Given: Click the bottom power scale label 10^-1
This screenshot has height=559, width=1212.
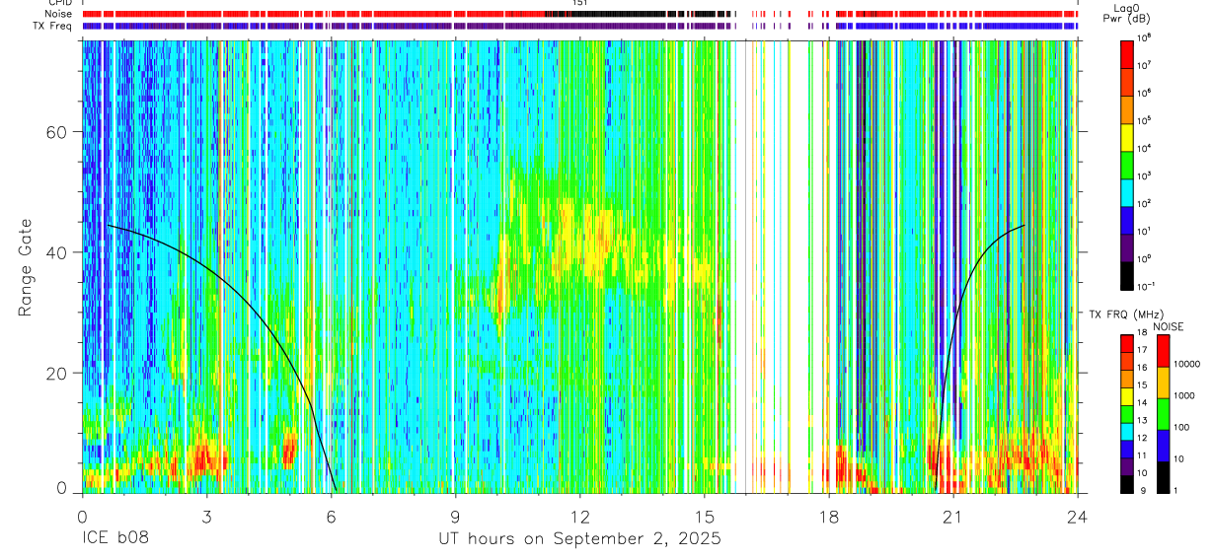Looking at the screenshot, I should (x=1148, y=286).
